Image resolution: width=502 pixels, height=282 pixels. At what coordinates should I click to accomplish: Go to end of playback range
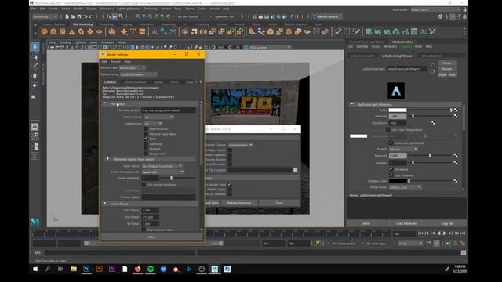[x=463, y=233]
